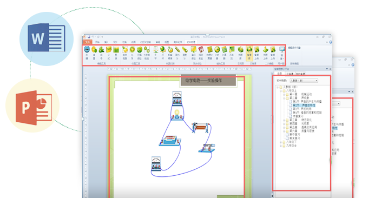Click the 计算器 calculator icon

click(x=224, y=53)
